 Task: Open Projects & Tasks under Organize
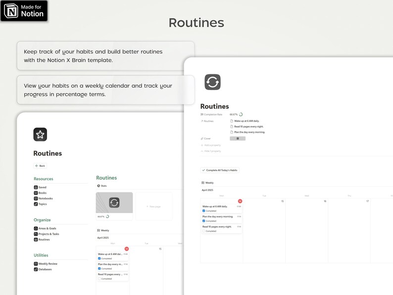click(x=47, y=234)
